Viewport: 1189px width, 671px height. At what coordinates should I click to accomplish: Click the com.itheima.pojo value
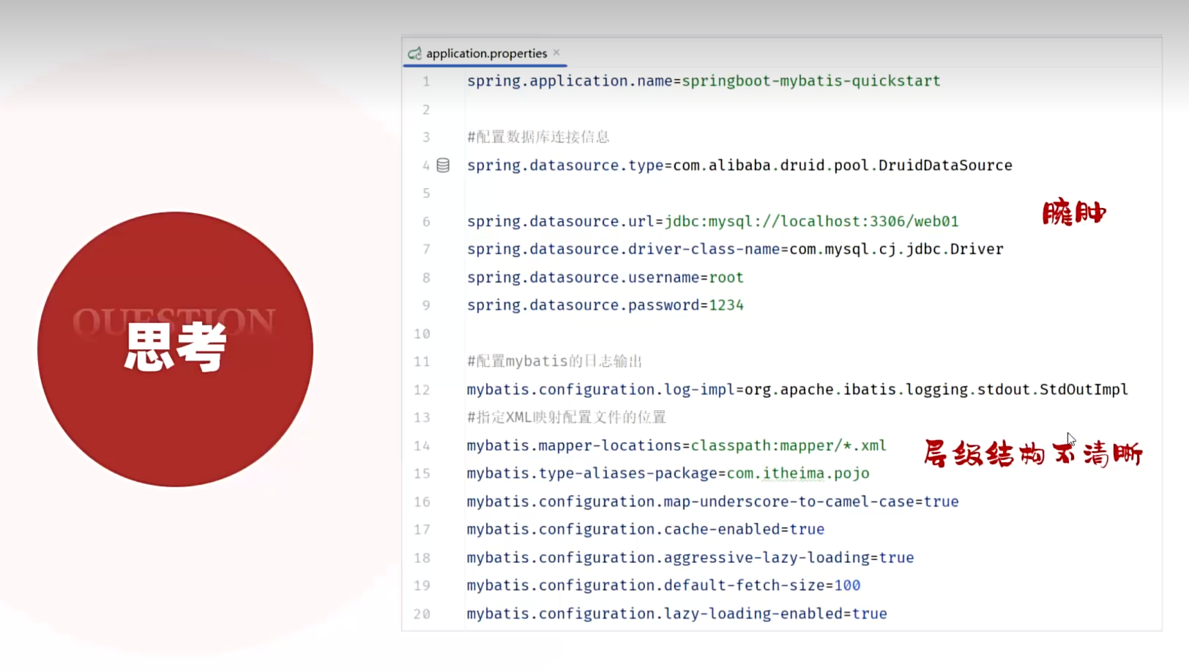click(x=798, y=473)
